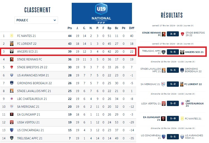209x143 pixels.
Task: Click US Concarneau crest in standings
Action: (x=12, y=130)
